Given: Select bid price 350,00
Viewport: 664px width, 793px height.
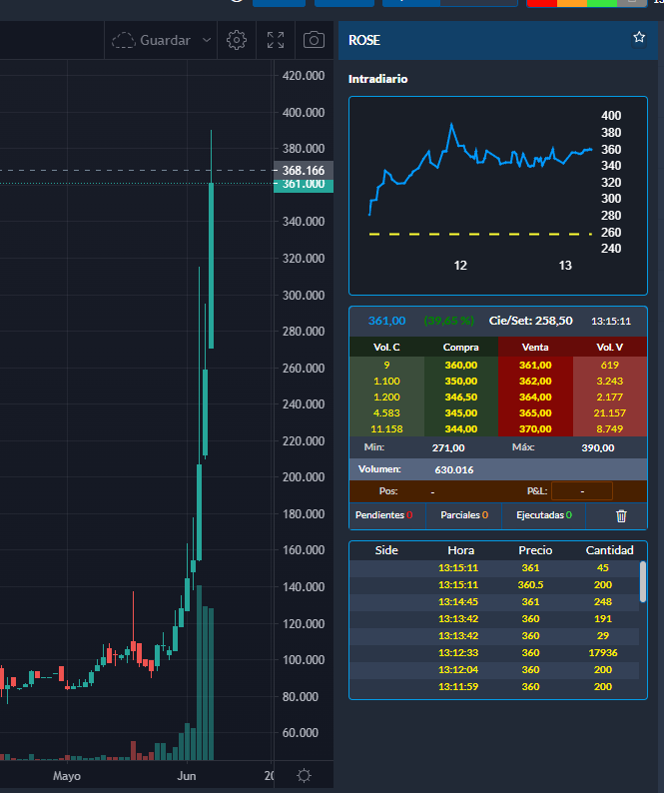Looking at the screenshot, I should tap(460, 381).
